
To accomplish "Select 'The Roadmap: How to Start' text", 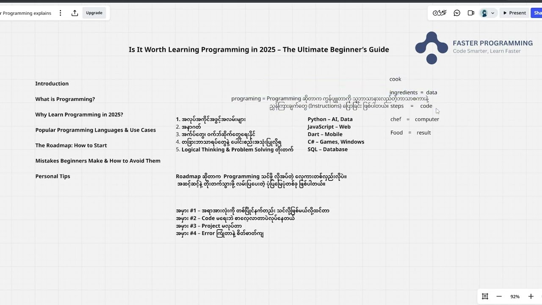I will pos(71,145).
